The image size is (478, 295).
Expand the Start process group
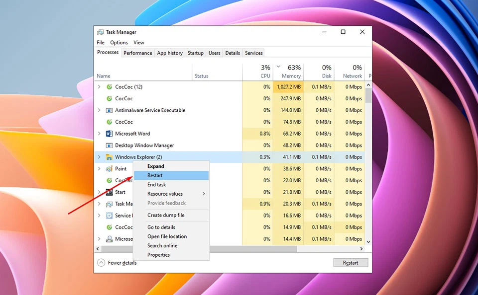[99, 192]
